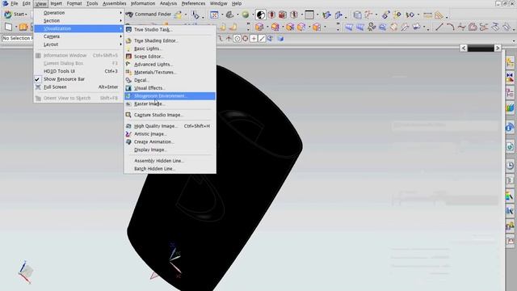The width and height of the screenshot is (517, 291).
Task: Click the Command Finder button
Action: coord(149,15)
